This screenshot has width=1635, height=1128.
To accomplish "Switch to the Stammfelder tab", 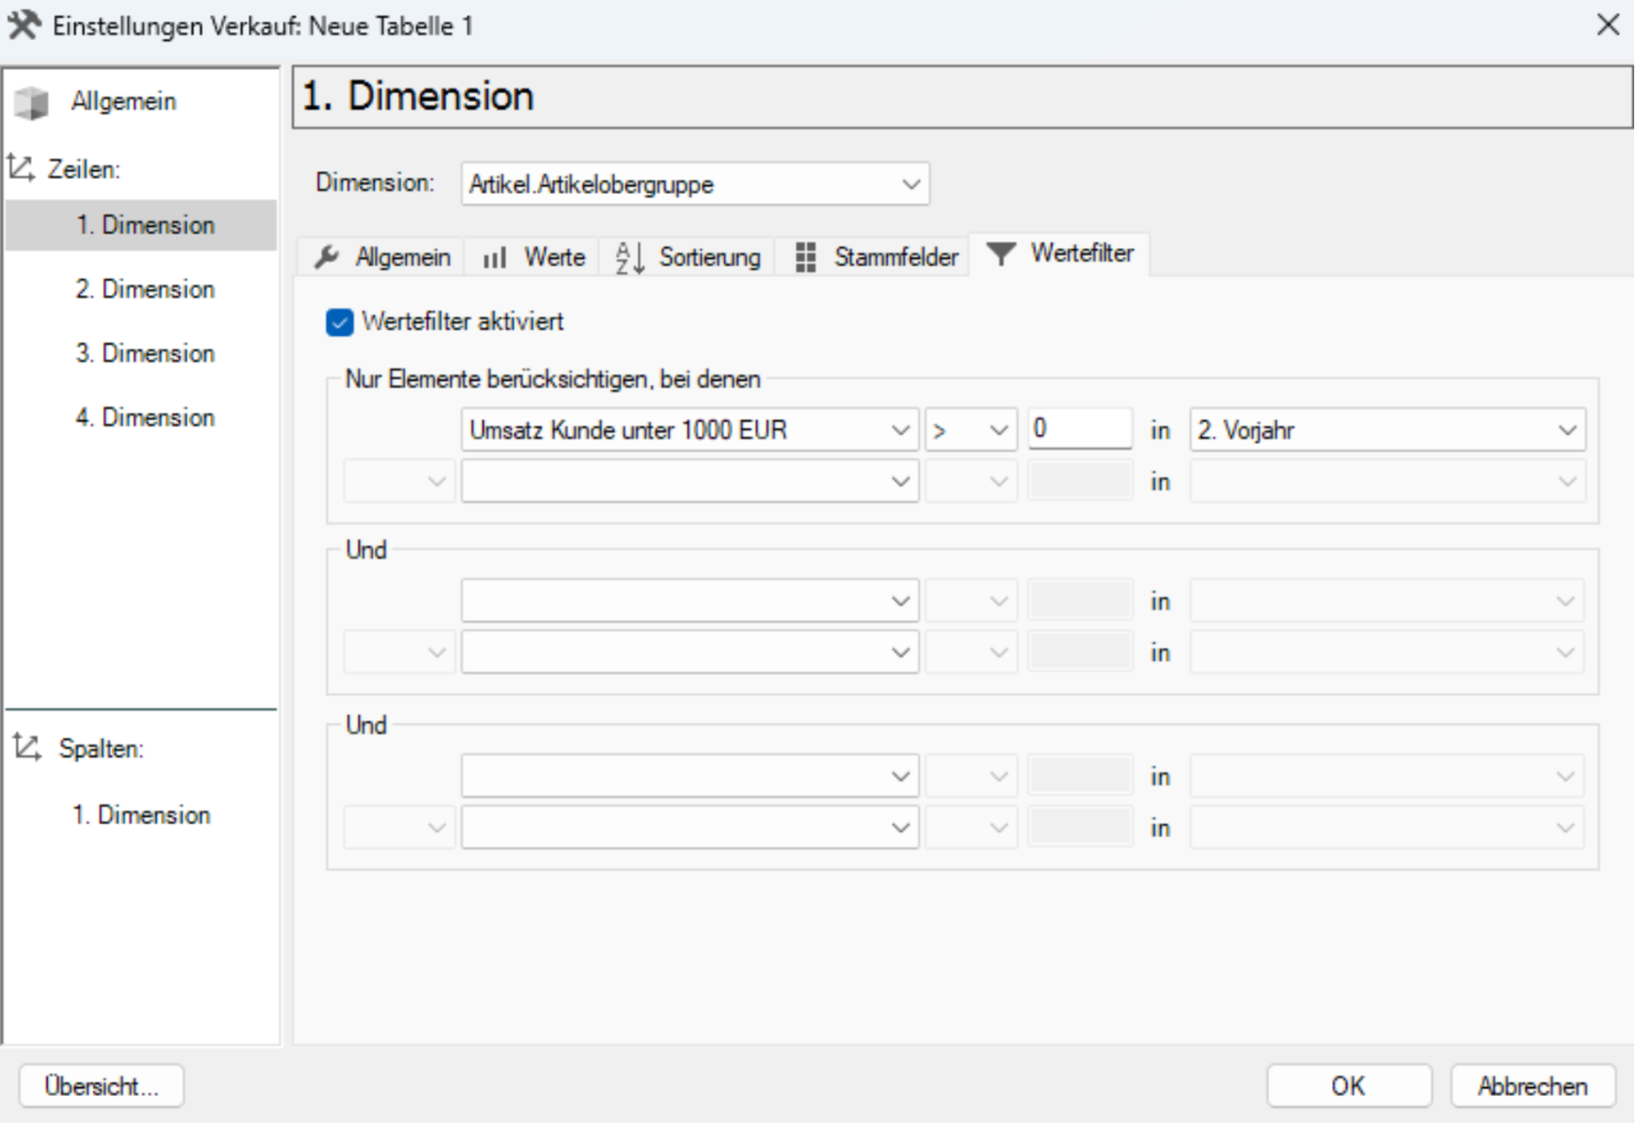I will point(876,257).
